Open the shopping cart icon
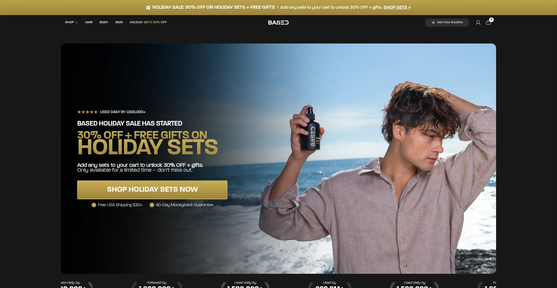 pyautogui.click(x=489, y=23)
